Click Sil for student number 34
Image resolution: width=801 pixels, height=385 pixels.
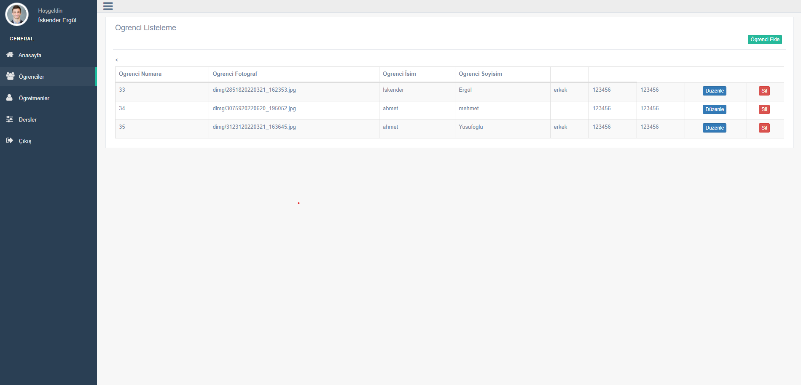pos(764,109)
